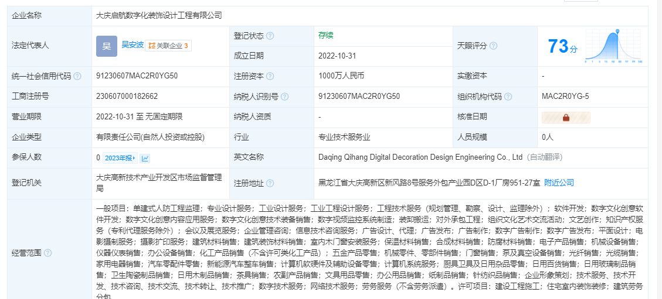
Task: Open the 吴安波 profile link
Action: (132, 44)
